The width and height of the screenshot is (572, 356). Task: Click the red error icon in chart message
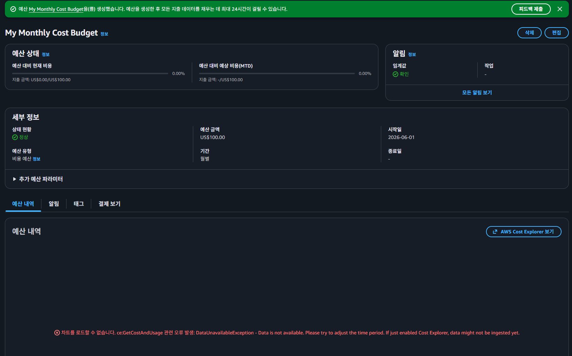point(57,333)
